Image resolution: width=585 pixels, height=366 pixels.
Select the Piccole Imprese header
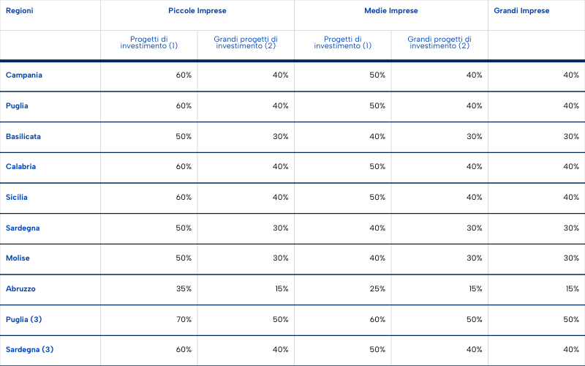coord(197,11)
